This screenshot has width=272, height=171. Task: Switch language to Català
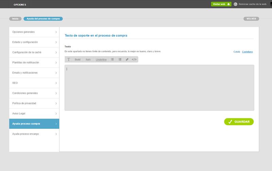coord(237,52)
